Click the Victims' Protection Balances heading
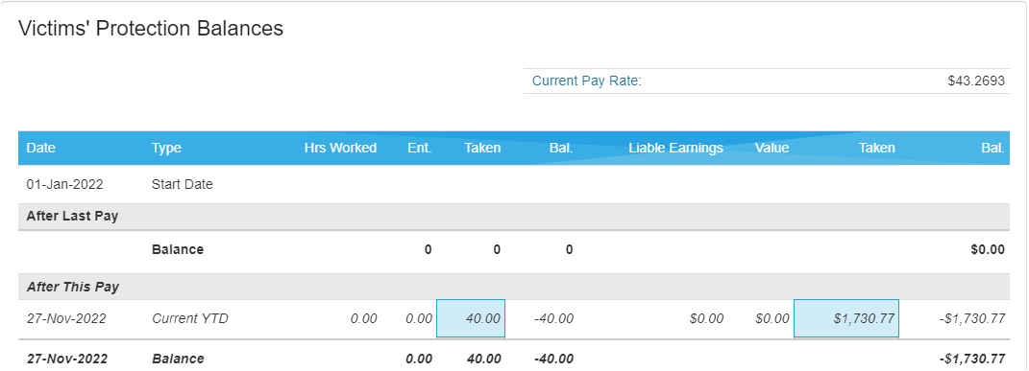Screen dimensions: 1029x371 [150, 28]
